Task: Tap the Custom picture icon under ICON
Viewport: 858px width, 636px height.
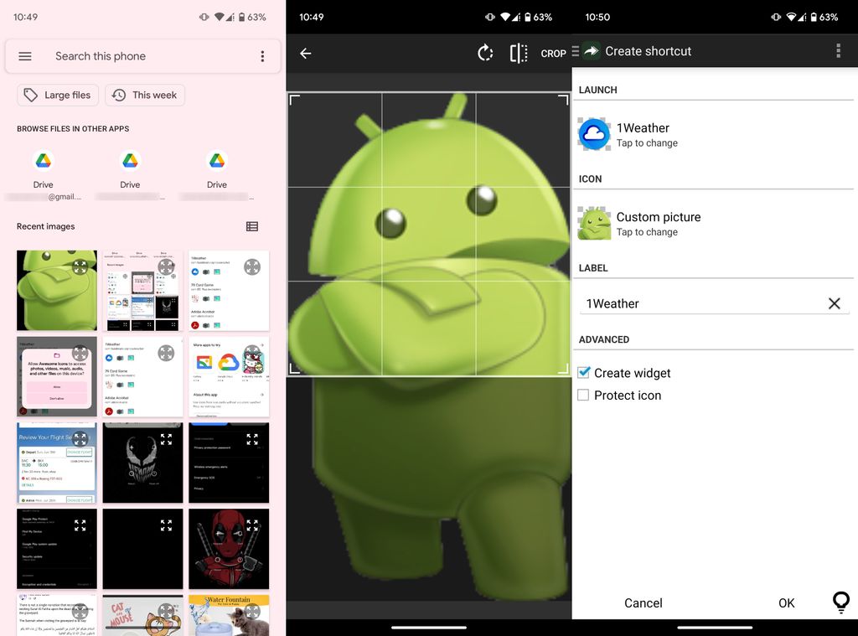Action: tap(593, 223)
